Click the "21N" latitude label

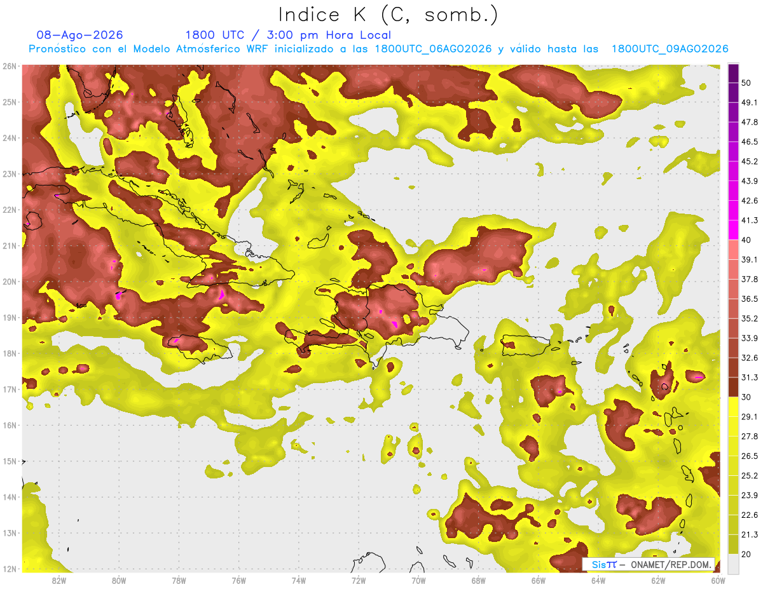[x=9, y=245]
